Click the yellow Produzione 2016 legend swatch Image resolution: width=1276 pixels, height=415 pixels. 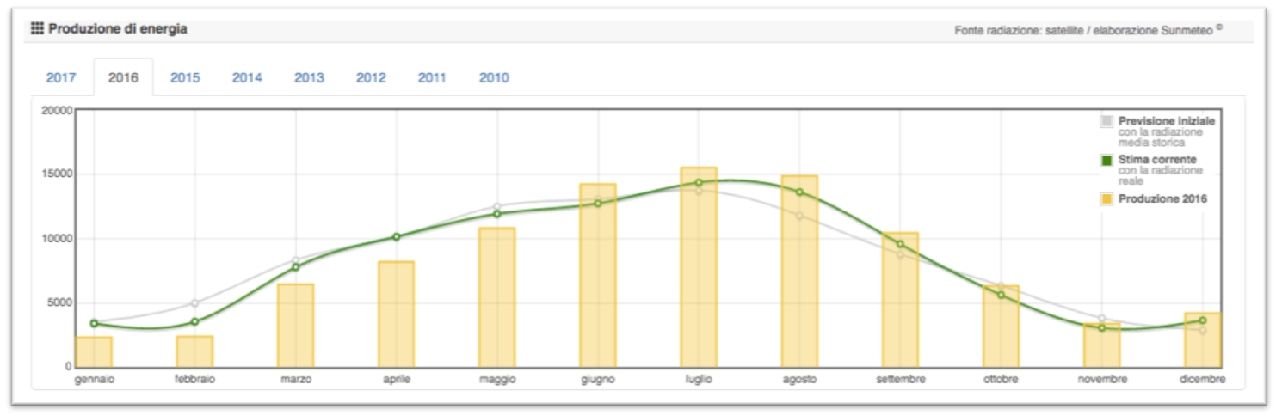point(1106,198)
